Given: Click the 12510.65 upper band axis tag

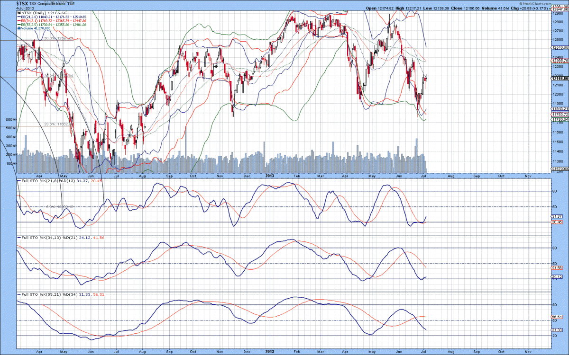Looking at the screenshot, I should click(560, 48).
